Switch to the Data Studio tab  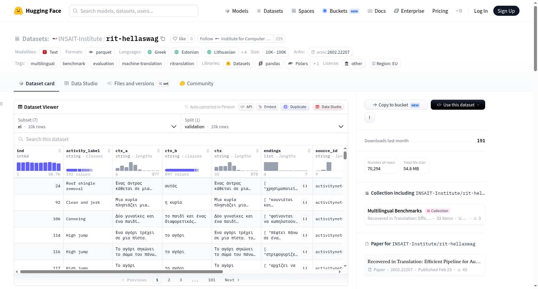click(81, 83)
